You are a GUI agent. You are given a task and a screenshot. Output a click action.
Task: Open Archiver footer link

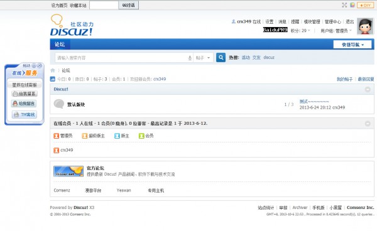(300, 208)
